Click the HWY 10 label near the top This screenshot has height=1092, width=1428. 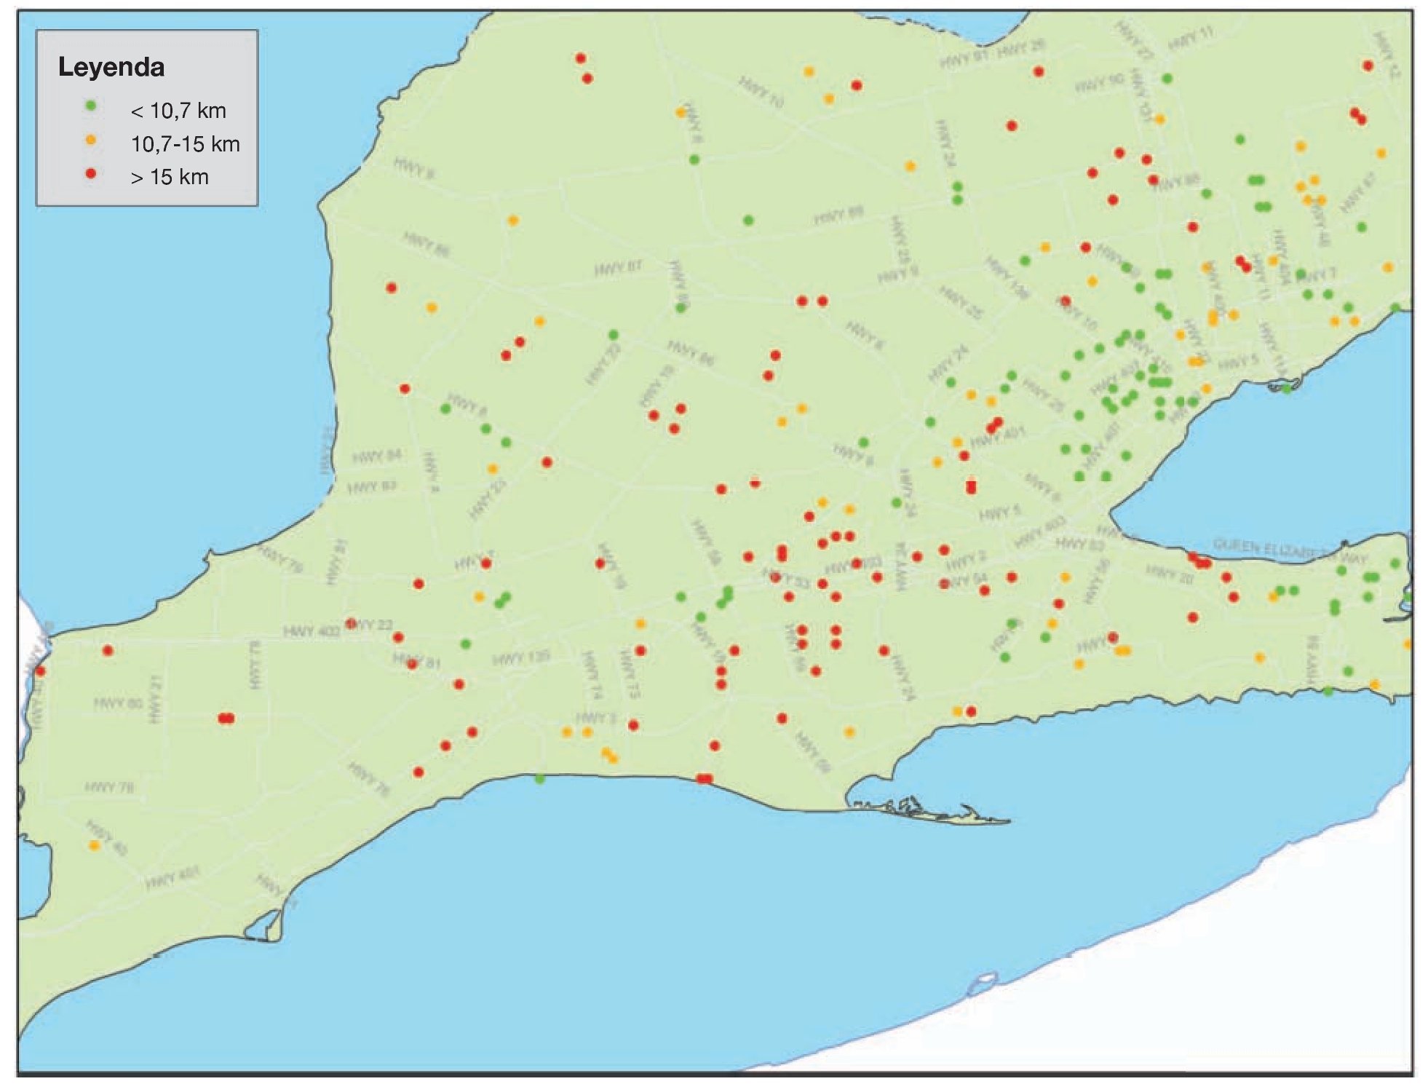click(x=761, y=93)
